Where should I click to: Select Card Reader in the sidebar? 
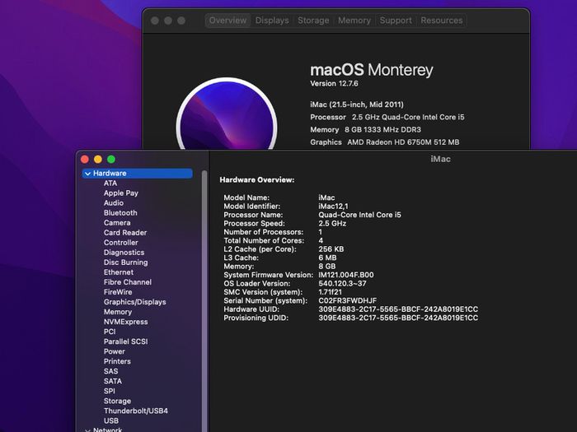125,233
